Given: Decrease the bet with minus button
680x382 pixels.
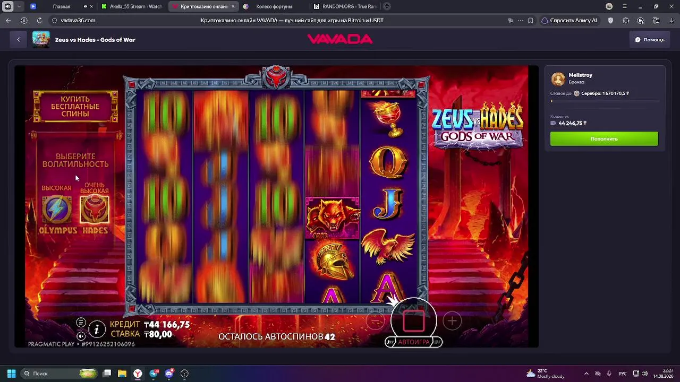Looking at the screenshot, I should 376,321.
